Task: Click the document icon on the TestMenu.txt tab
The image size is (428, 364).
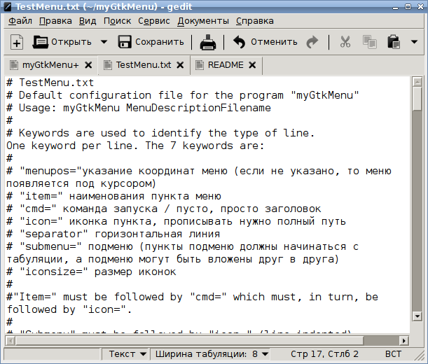Action: pos(108,65)
